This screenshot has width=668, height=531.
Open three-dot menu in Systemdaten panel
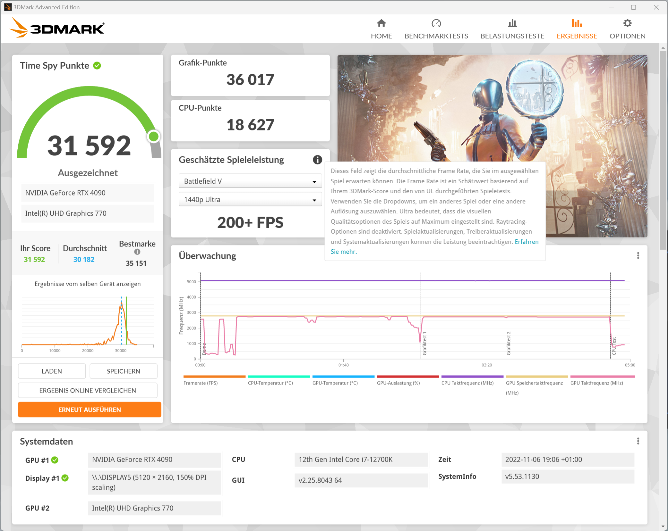(638, 441)
